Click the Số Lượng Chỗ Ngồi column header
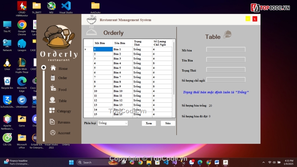The width and height of the screenshot is (297, 167). [x=162, y=43]
